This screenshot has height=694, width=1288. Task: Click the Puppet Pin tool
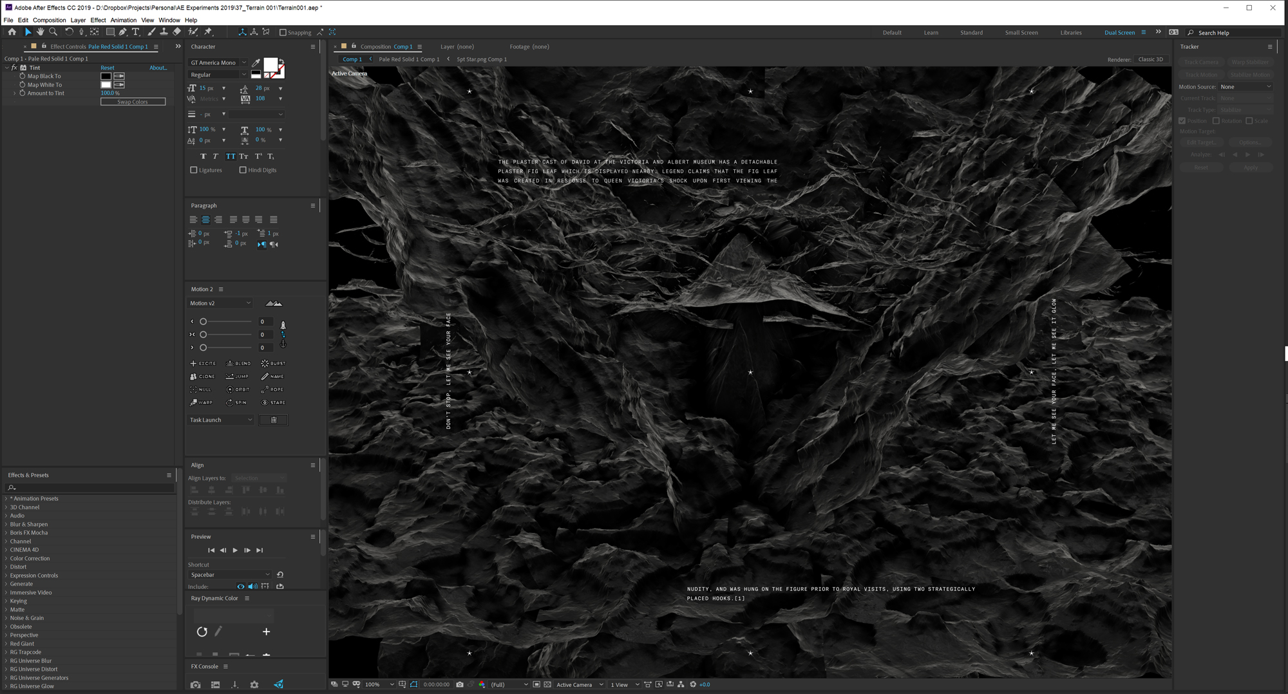pos(208,32)
